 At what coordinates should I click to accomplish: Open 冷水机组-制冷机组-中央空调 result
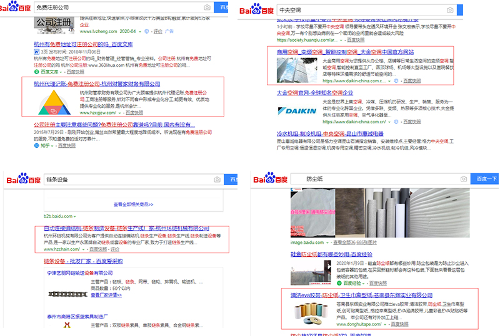(x=330, y=133)
